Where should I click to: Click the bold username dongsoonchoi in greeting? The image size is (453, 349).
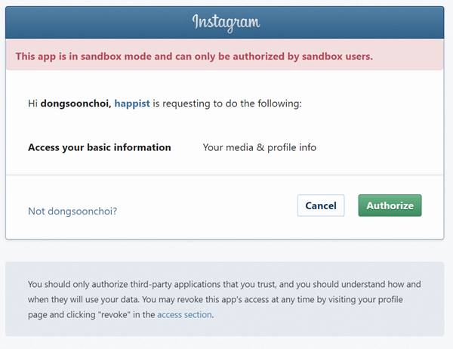(75, 103)
